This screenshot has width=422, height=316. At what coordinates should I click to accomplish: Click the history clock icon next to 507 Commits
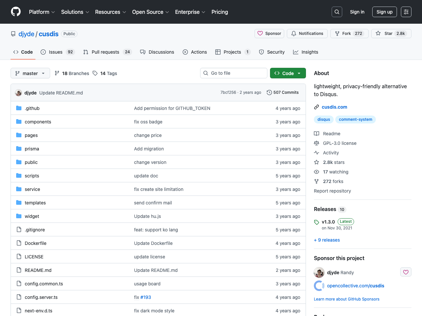point(269,92)
